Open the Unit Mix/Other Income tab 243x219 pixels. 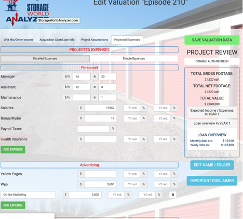coord(19,40)
